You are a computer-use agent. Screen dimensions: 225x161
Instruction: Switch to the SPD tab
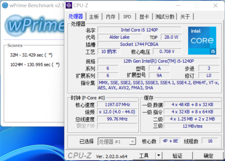127,17
